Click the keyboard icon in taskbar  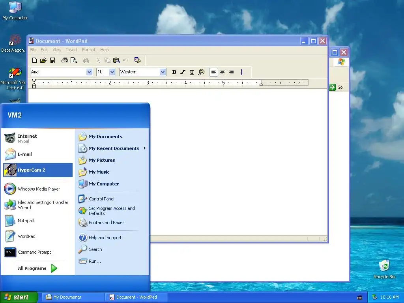coord(360,297)
